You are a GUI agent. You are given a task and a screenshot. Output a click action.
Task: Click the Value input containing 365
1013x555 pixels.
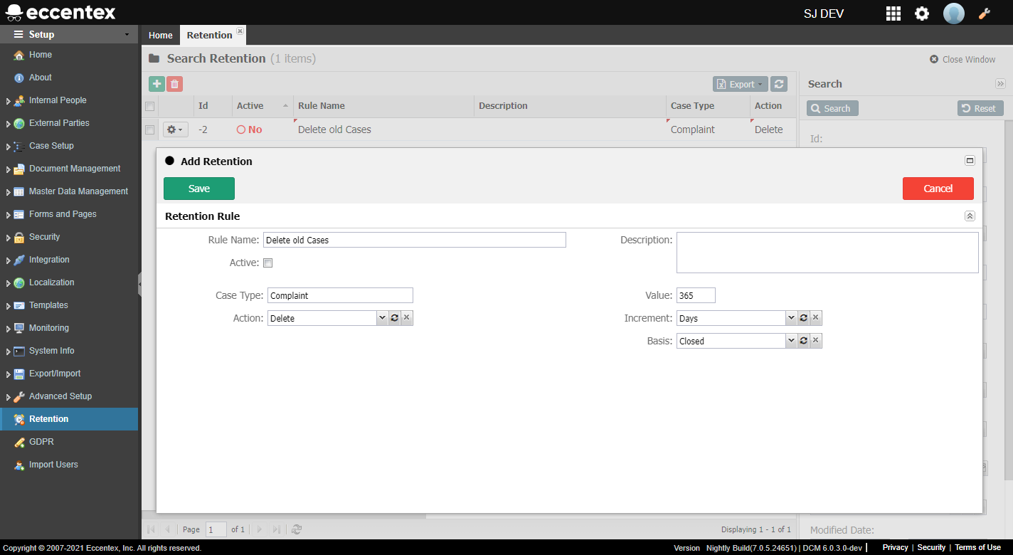pos(696,295)
